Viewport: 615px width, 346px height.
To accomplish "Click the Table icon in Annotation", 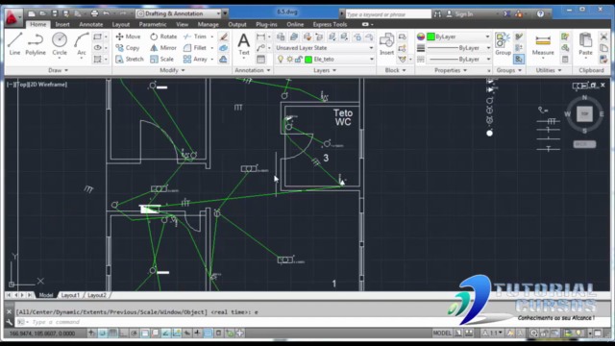I will 260,60.
